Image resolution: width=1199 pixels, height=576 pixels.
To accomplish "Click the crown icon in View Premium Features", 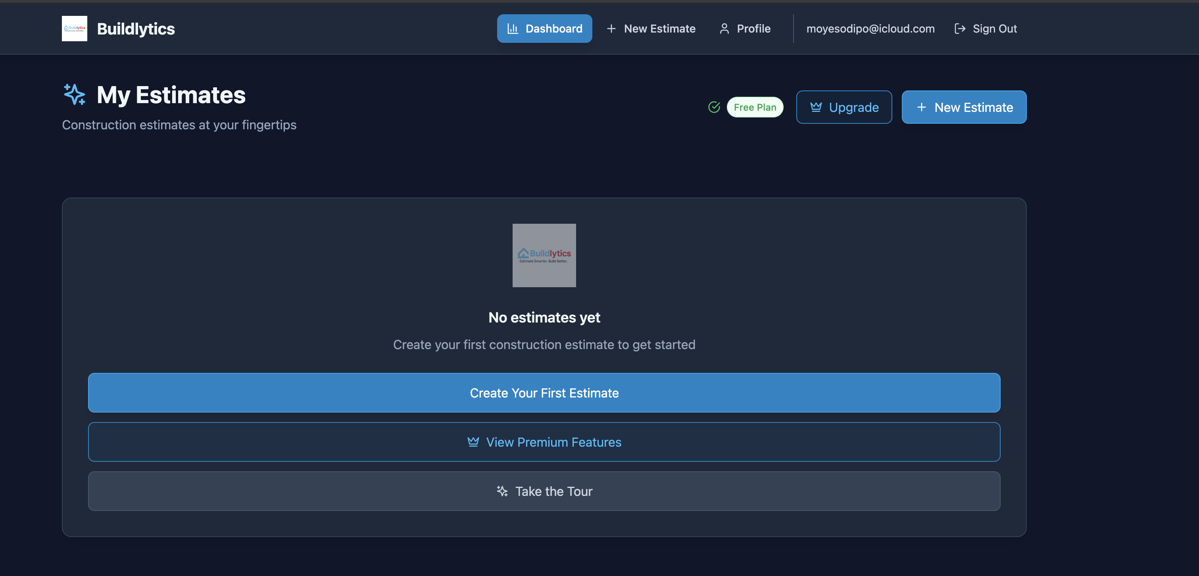I will 473,442.
